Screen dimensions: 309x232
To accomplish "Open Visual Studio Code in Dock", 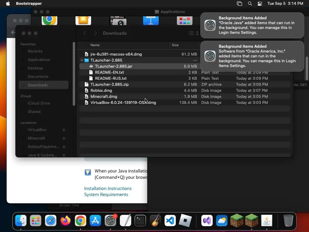I will [170, 220].
